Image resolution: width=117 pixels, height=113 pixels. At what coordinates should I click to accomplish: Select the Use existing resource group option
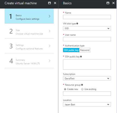82,89
